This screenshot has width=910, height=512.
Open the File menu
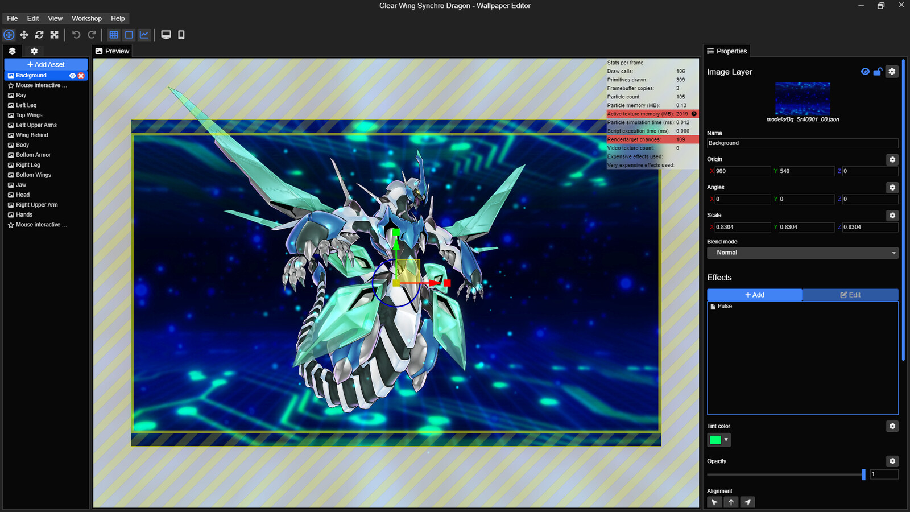pos(13,19)
